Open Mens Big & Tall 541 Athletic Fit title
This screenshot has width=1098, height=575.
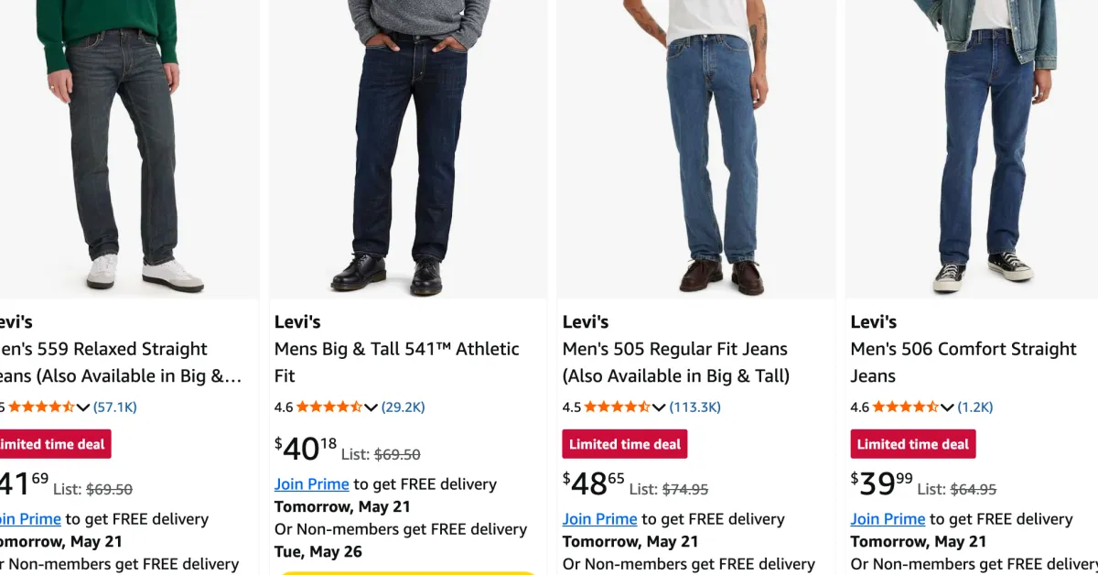click(x=397, y=362)
